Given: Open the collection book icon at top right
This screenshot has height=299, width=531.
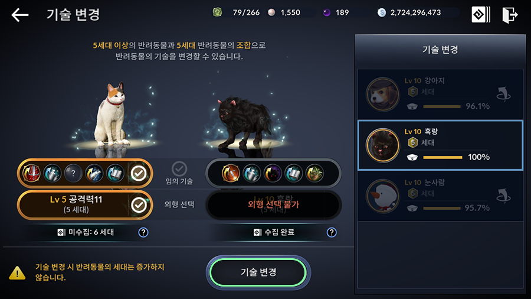Looking at the screenshot, I should pos(481,15).
